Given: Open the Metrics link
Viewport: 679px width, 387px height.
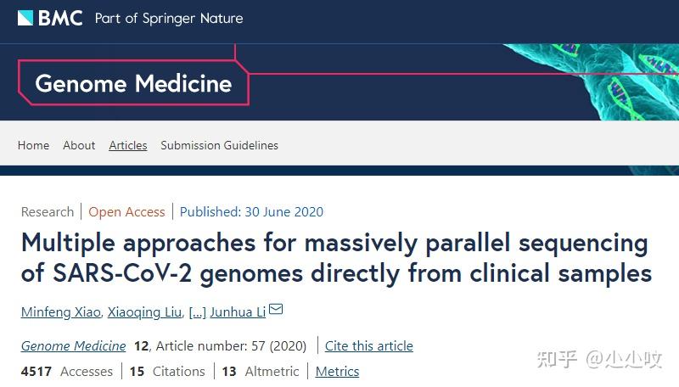Looking at the screenshot, I should (x=337, y=371).
